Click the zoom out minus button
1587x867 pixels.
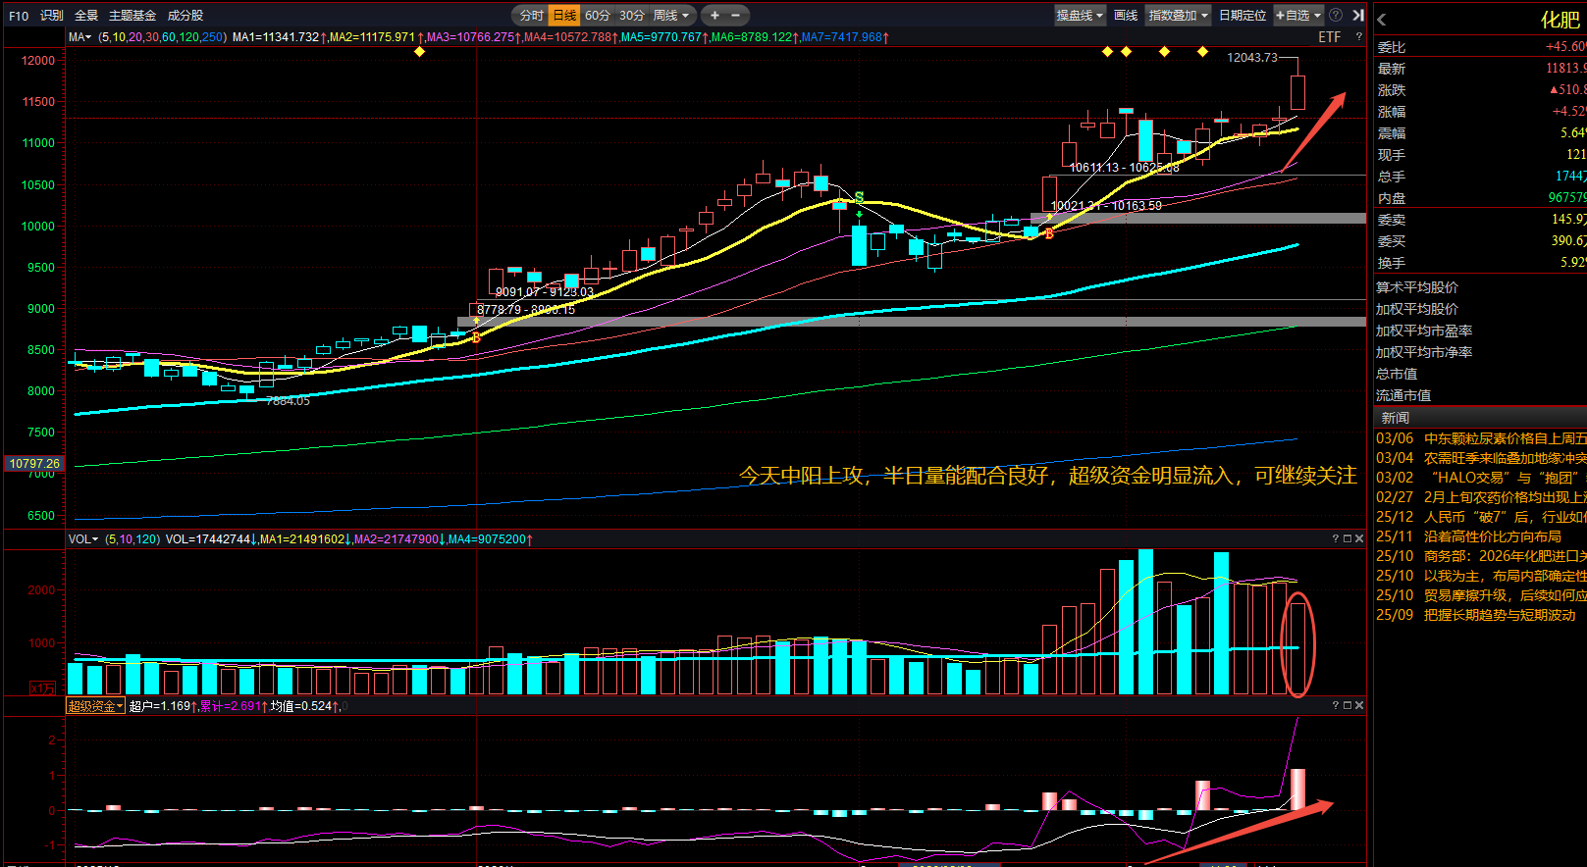pos(735,16)
